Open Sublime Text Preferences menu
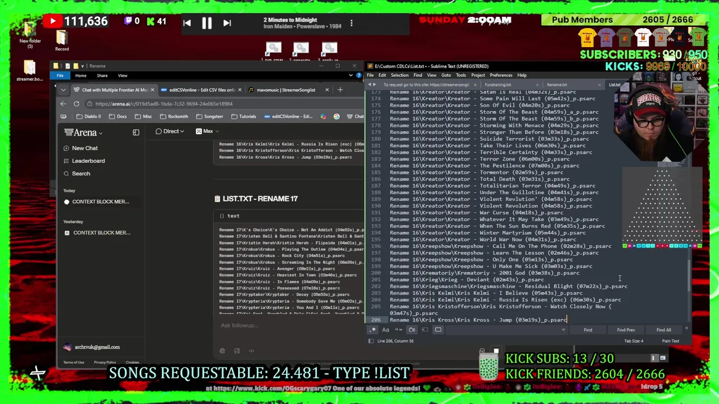This screenshot has width=719, height=404. click(501, 75)
